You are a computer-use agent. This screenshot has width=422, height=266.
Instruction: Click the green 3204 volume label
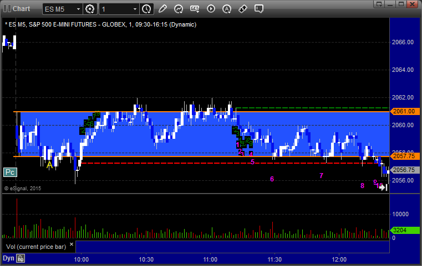coord(405,230)
